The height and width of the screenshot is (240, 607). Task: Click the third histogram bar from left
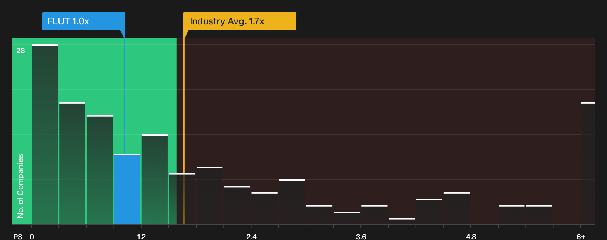100,170
